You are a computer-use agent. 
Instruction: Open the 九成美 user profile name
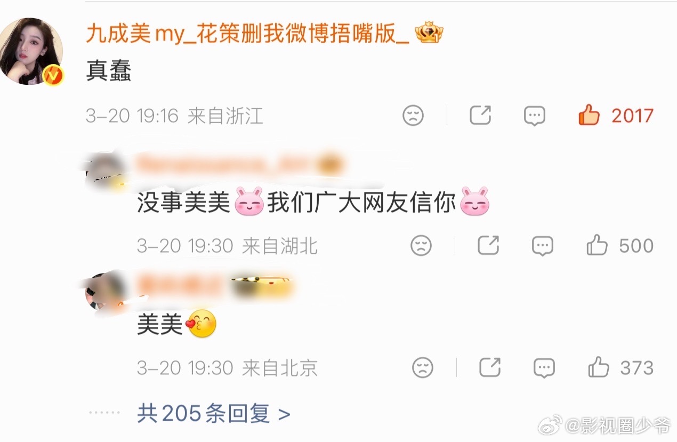(x=247, y=35)
